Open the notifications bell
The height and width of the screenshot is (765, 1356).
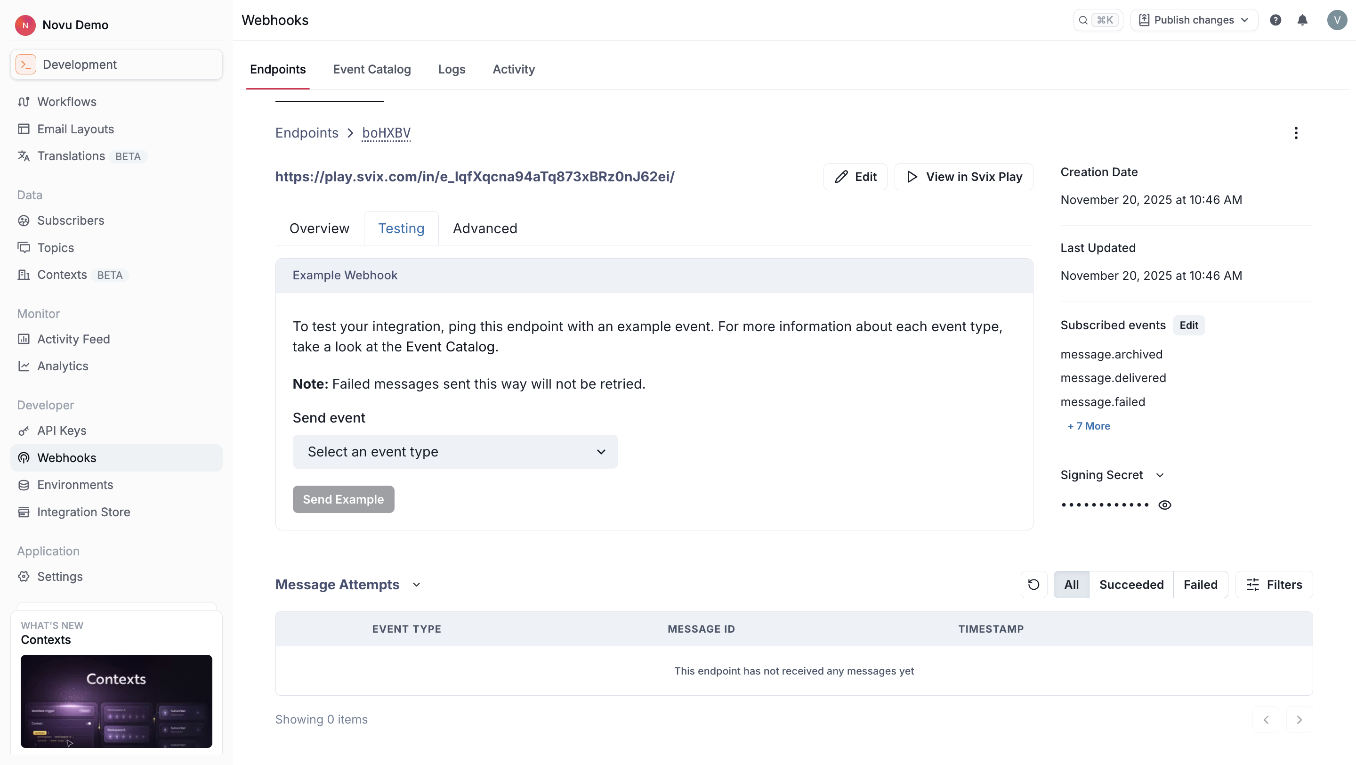pos(1302,19)
